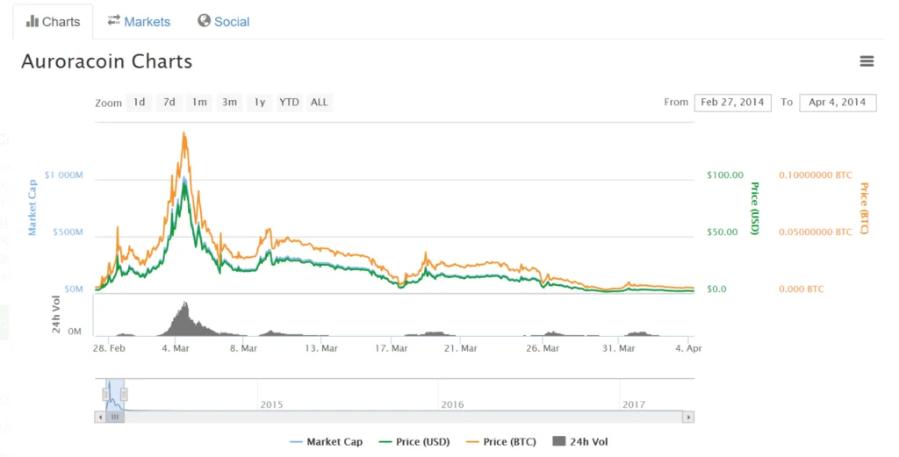Click the 0.10000000 BTC axis label
899x457 pixels.
(816, 175)
